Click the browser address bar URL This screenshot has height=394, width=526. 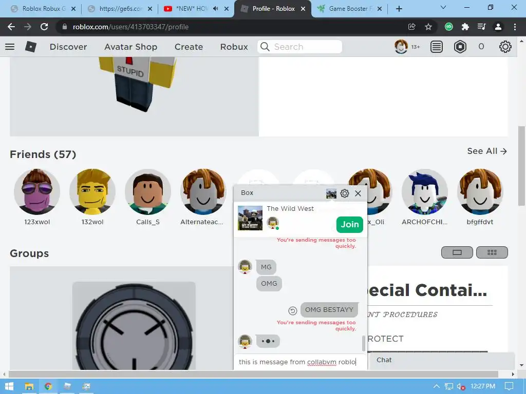[x=130, y=27]
